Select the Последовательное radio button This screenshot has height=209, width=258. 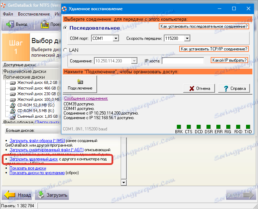(65, 28)
